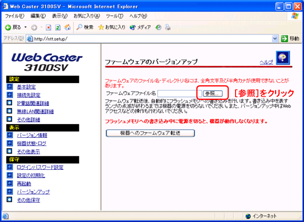The width and height of the screenshot is (304, 222).
Task: Maximize the Internet Explorer window
Action: point(288,7)
